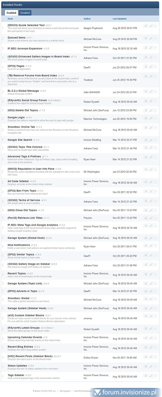Click Shoutbox: Global hook title
Viewport: 162px width, 397px height.
pyautogui.click(x=18, y=298)
